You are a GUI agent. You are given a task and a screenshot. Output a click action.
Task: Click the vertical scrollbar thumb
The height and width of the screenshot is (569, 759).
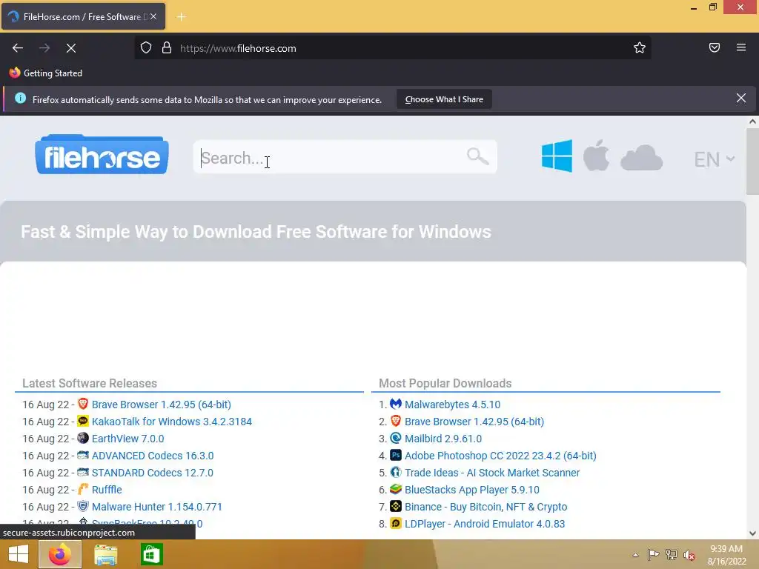tap(752, 161)
